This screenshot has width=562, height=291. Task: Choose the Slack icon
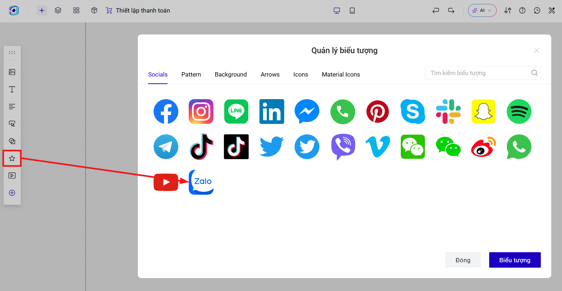[448, 111]
